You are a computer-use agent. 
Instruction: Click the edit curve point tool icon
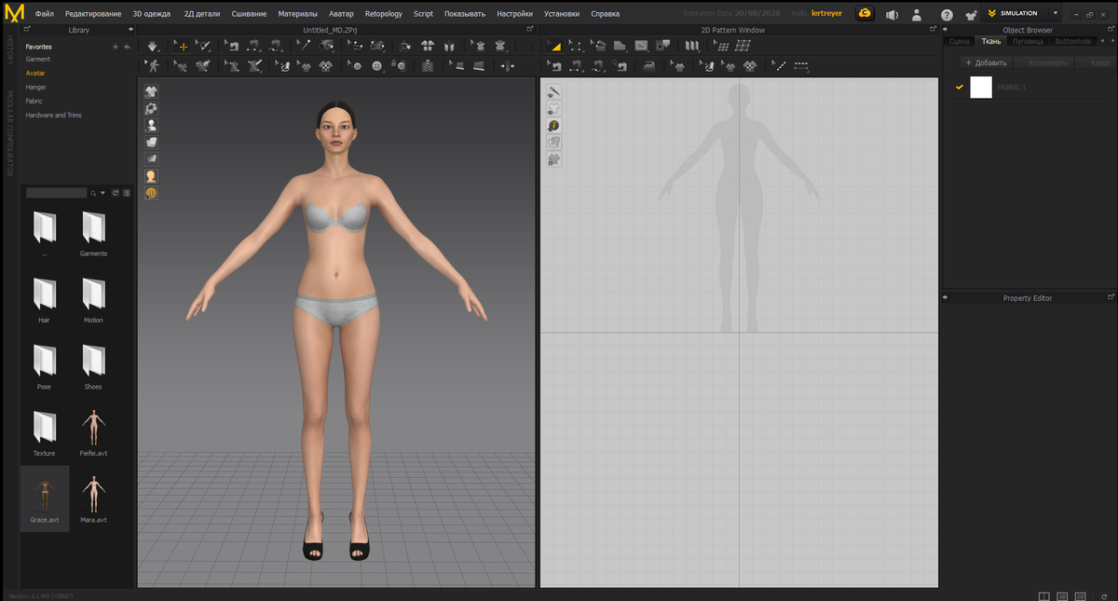(x=576, y=46)
